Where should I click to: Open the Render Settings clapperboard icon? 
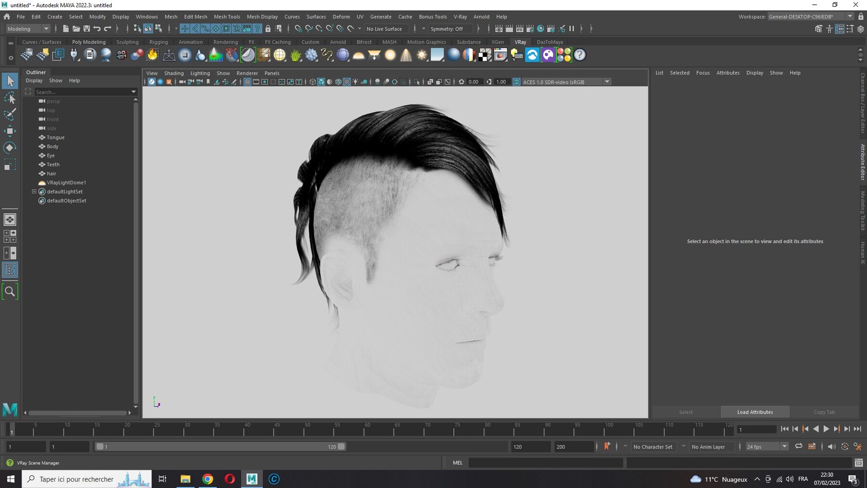point(530,29)
